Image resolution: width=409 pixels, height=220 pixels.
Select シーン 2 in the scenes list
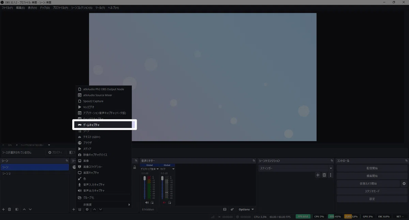[35, 174]
